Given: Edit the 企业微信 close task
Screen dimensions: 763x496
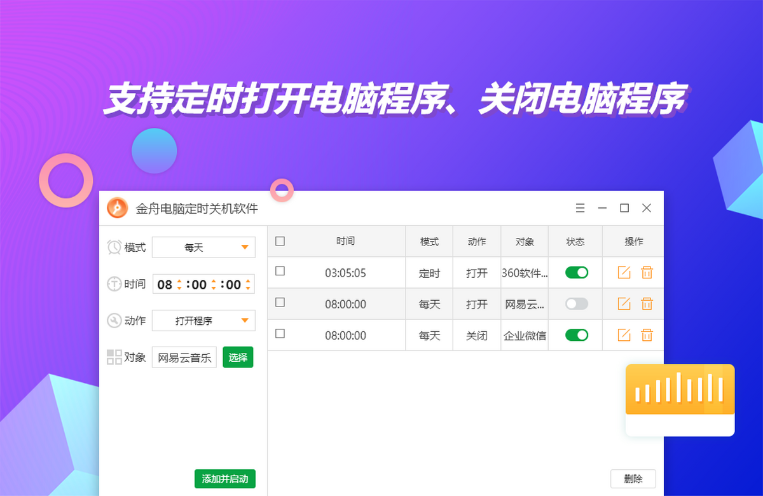Looking at the screenshot, I should pos(624,335).
